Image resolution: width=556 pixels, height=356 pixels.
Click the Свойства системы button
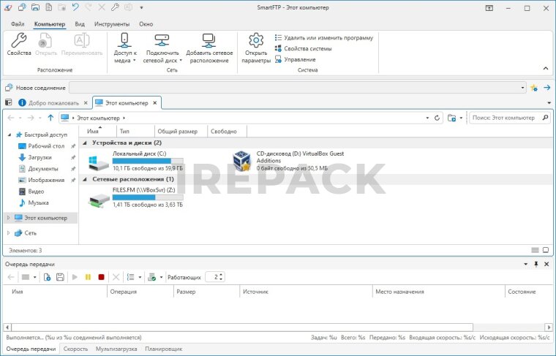click(x=303, y=48)
